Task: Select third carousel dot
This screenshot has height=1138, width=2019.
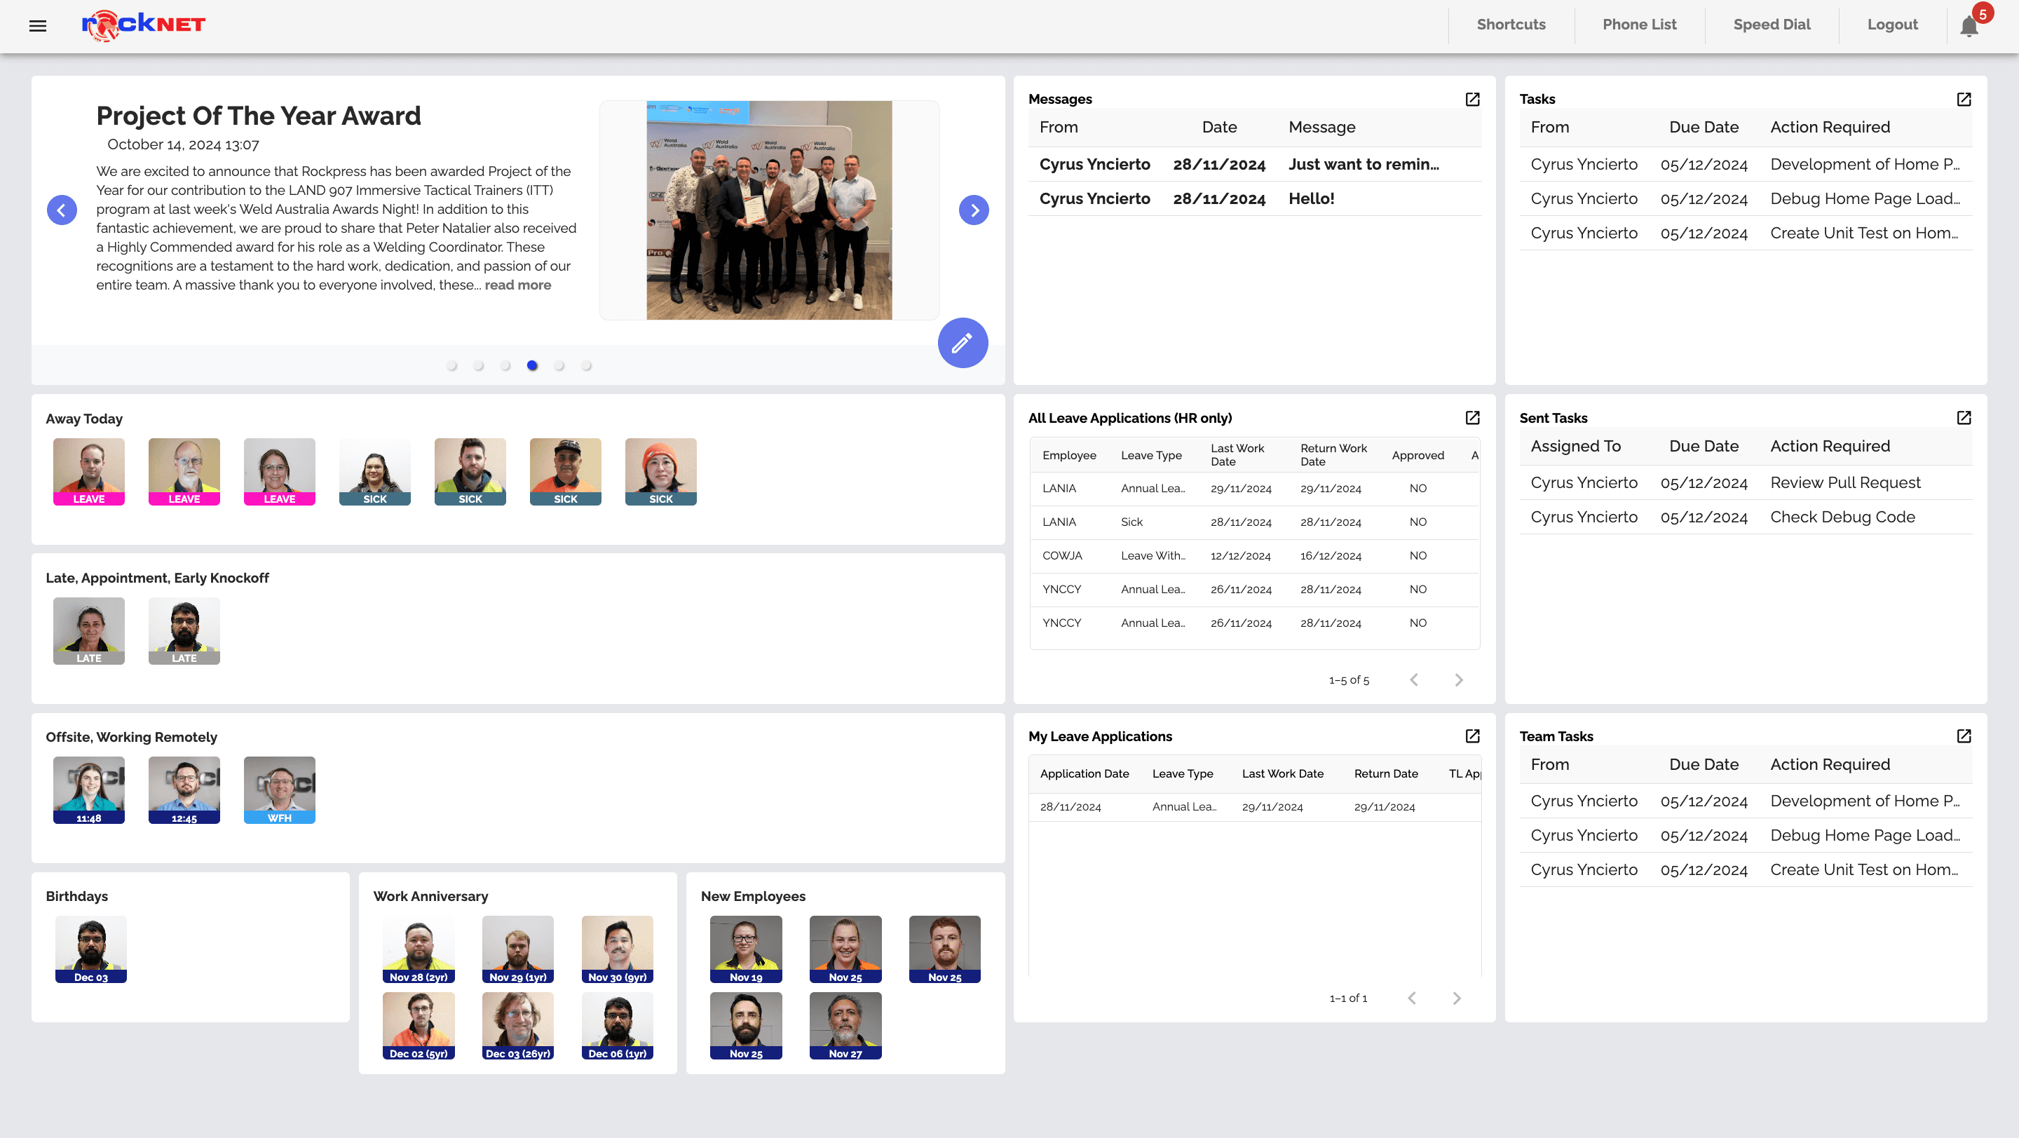Action: (505, 366)
